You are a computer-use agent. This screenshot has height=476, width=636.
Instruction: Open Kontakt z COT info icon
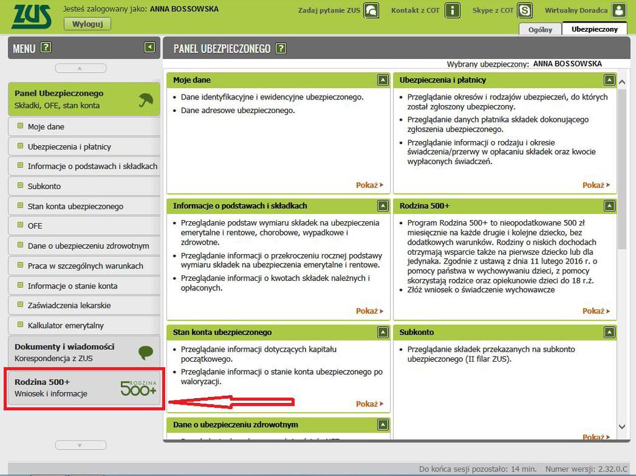pos(452,11)
